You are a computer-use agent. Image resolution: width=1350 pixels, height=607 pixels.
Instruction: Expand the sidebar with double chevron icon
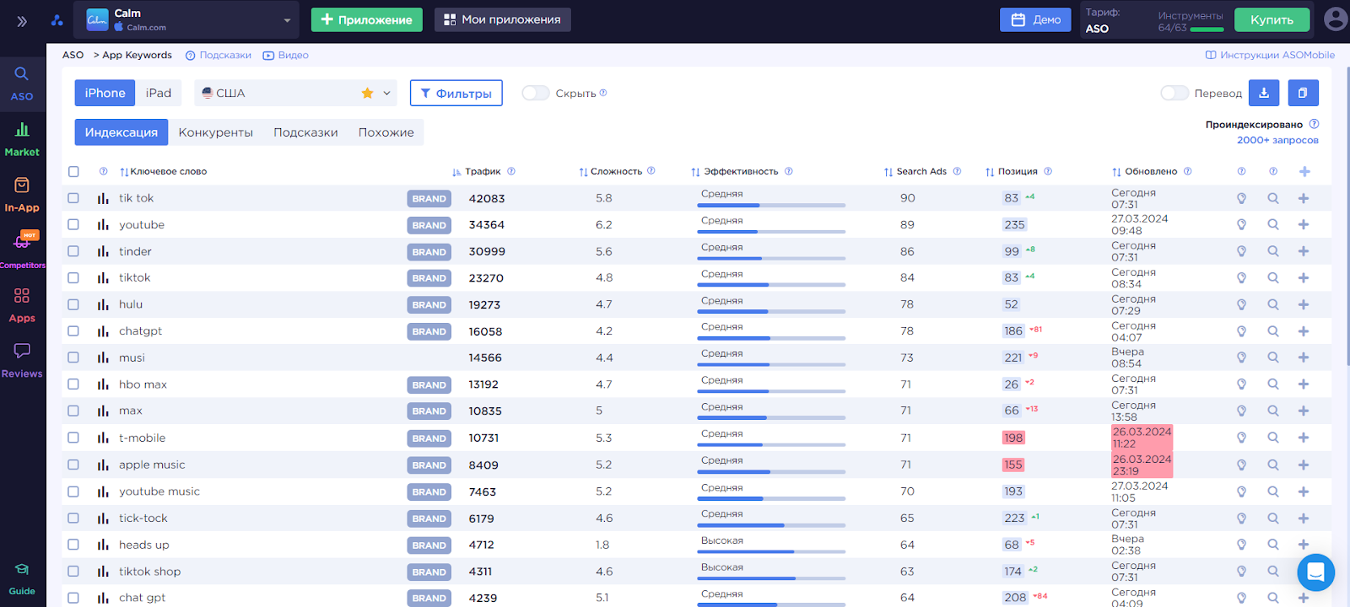(x=22, y=21)
